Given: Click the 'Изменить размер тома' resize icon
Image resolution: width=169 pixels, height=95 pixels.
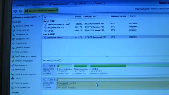Looking at the screenshot, I should point(14,26).
